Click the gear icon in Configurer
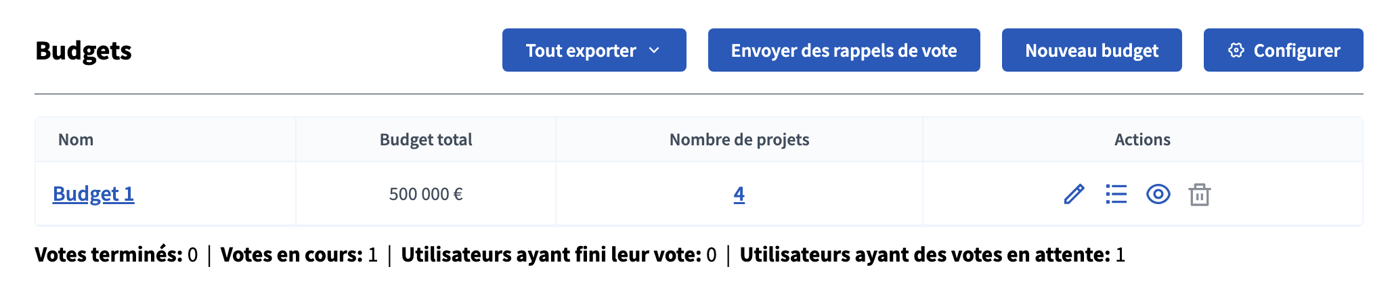This screenshot has height=292, width=1392. point(1236,51)
